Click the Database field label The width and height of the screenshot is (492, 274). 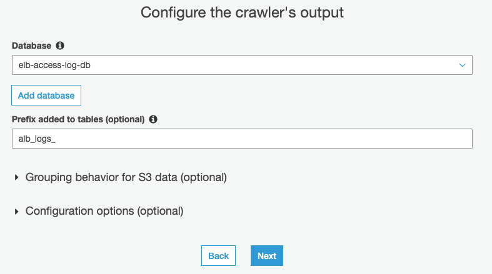coord(31,46)
